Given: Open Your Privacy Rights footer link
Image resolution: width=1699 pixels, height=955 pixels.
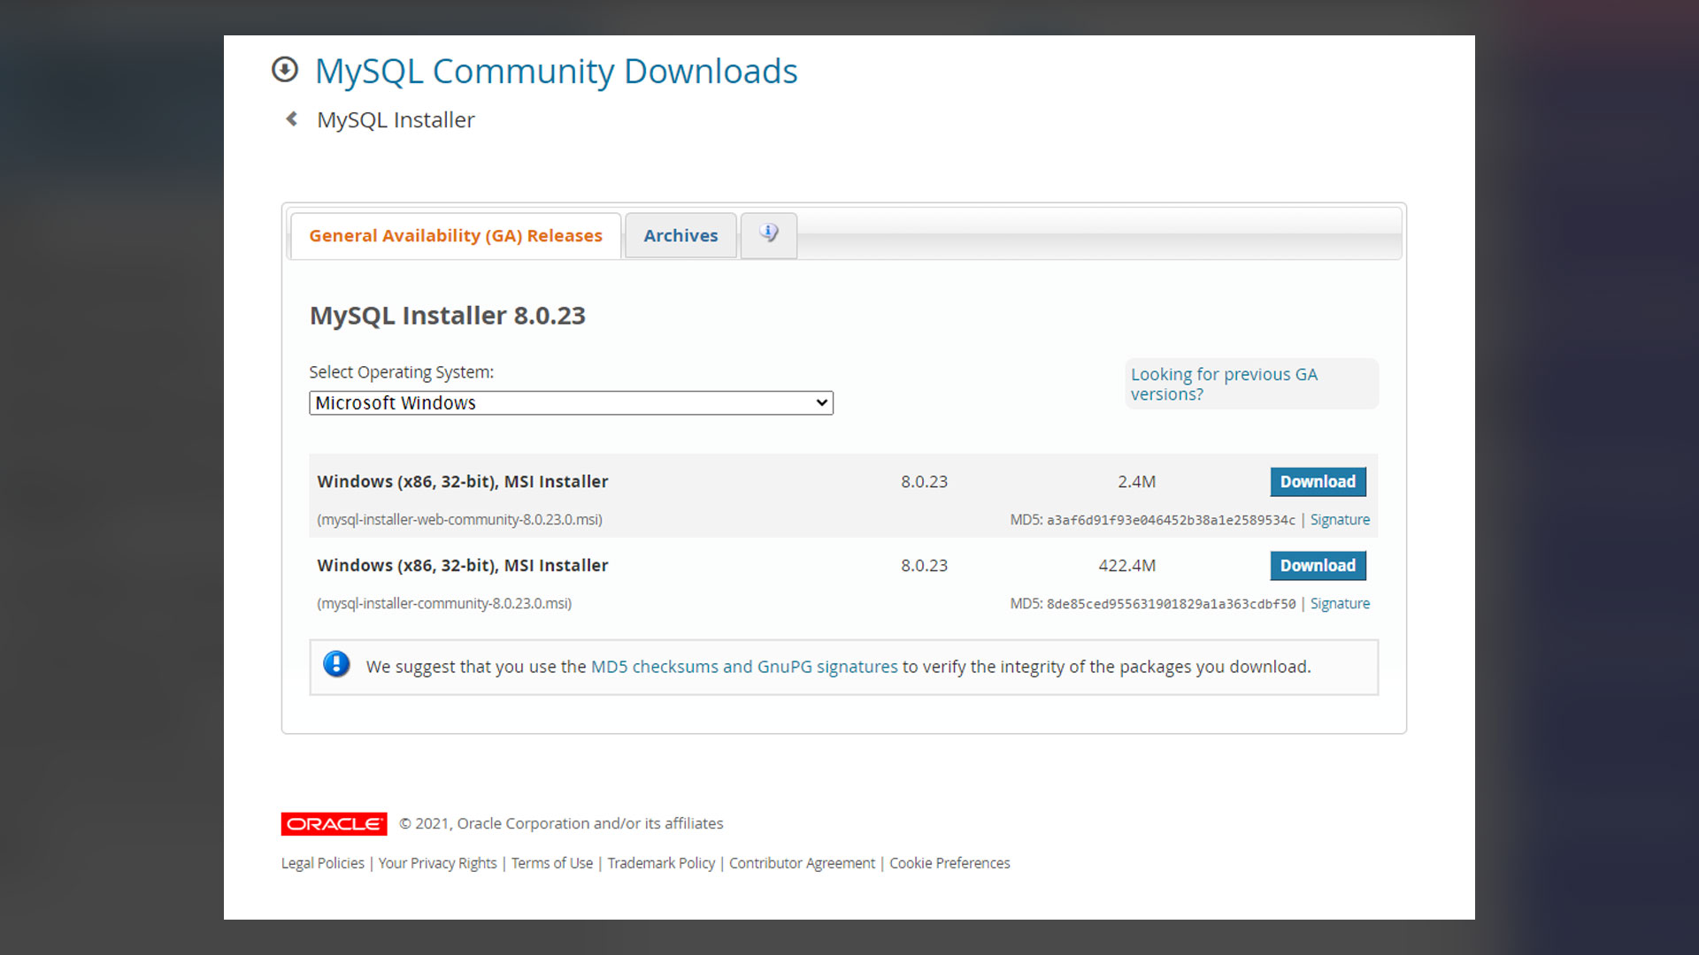Looking at the screenshot, I should pos(437,863).
